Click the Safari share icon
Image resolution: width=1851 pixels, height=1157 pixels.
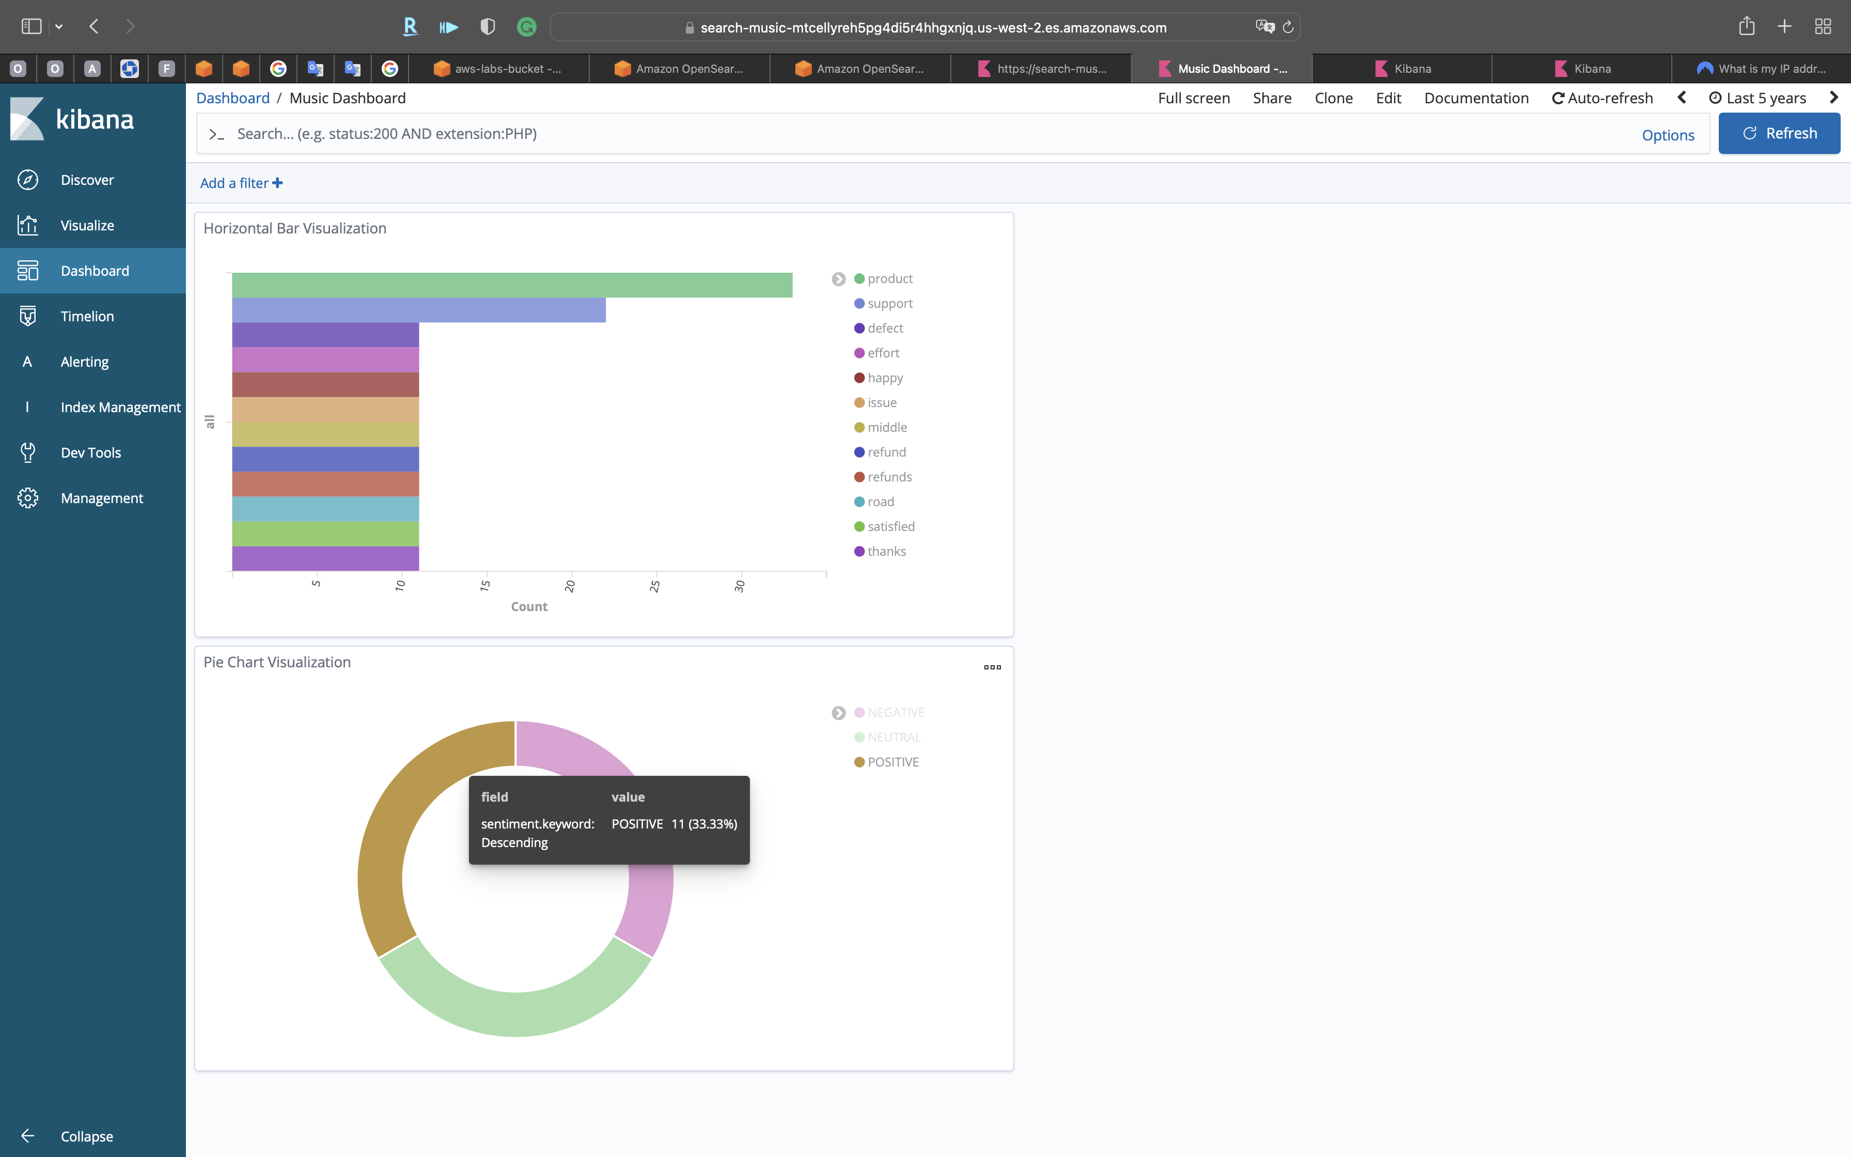point(1746,27)
